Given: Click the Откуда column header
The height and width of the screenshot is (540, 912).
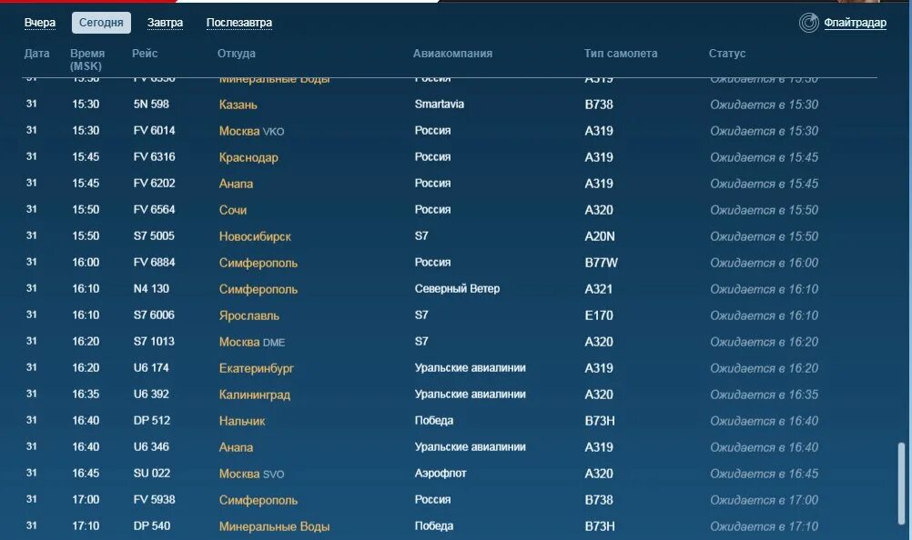Looking at the screenshot, I should (x=236, y=54).
